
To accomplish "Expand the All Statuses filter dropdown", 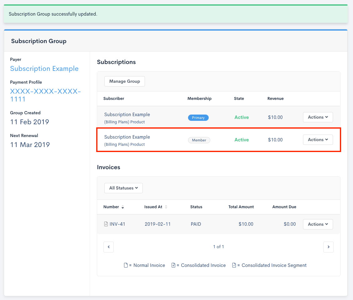I will (x=123, y=188).
